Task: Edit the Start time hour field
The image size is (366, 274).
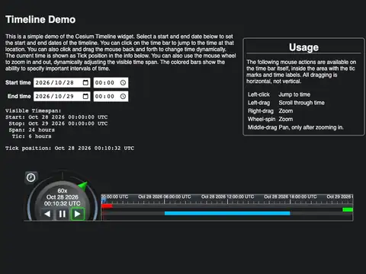Action: point(98,82)
